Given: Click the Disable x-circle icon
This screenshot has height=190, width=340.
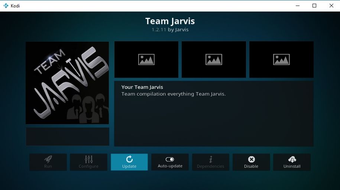Looking at the screenshot, I should point(251,160).
